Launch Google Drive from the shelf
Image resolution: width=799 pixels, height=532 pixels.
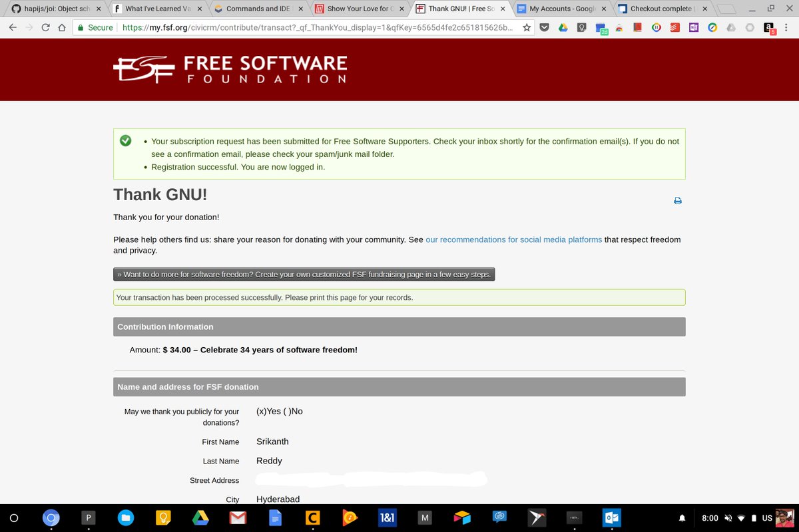point(200,518)
